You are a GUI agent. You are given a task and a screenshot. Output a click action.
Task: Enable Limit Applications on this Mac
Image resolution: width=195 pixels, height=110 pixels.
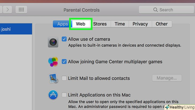[x=64, y=95]
